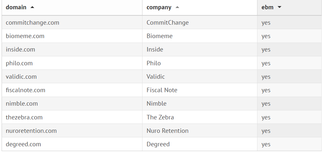Viewport: 324px width, 153px height.
Task: Select the fiscalnote.com domain cell
Action: (26, 90)
